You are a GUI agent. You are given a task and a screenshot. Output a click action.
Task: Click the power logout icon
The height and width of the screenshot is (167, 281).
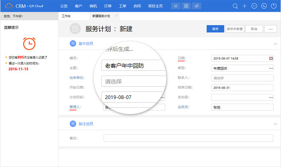click(x=273, y=6)
